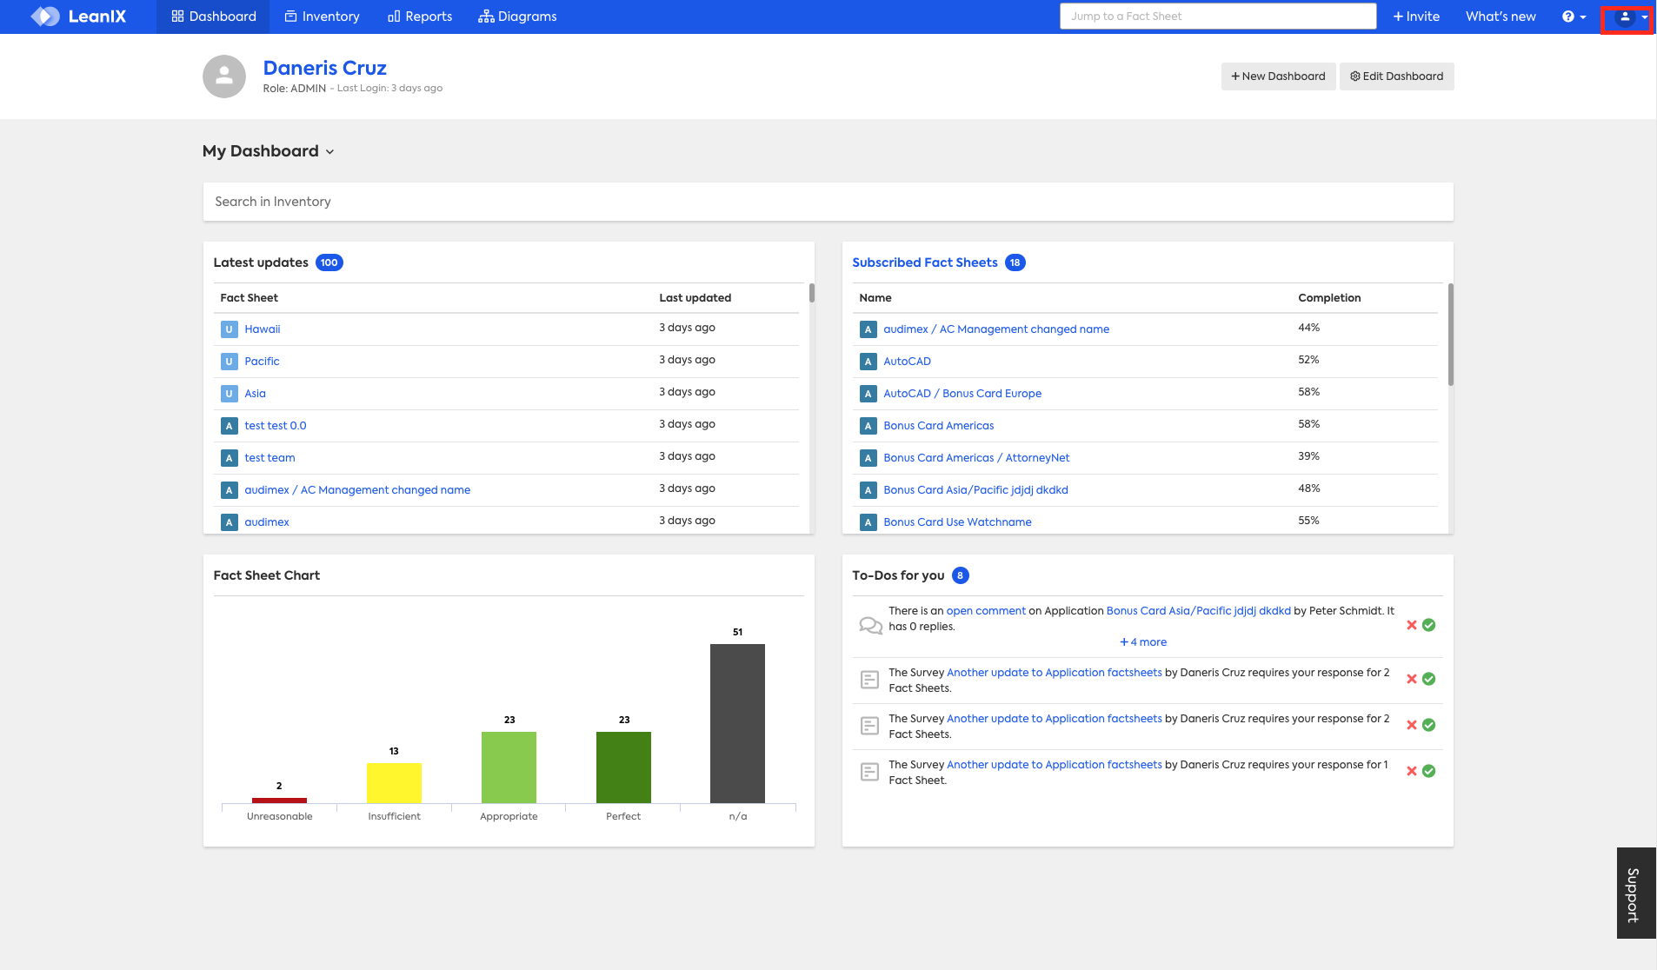The width and height of the screenshot is (1657, 970).
Task: Open the Asia fact sheet
Action: point(255,394)
